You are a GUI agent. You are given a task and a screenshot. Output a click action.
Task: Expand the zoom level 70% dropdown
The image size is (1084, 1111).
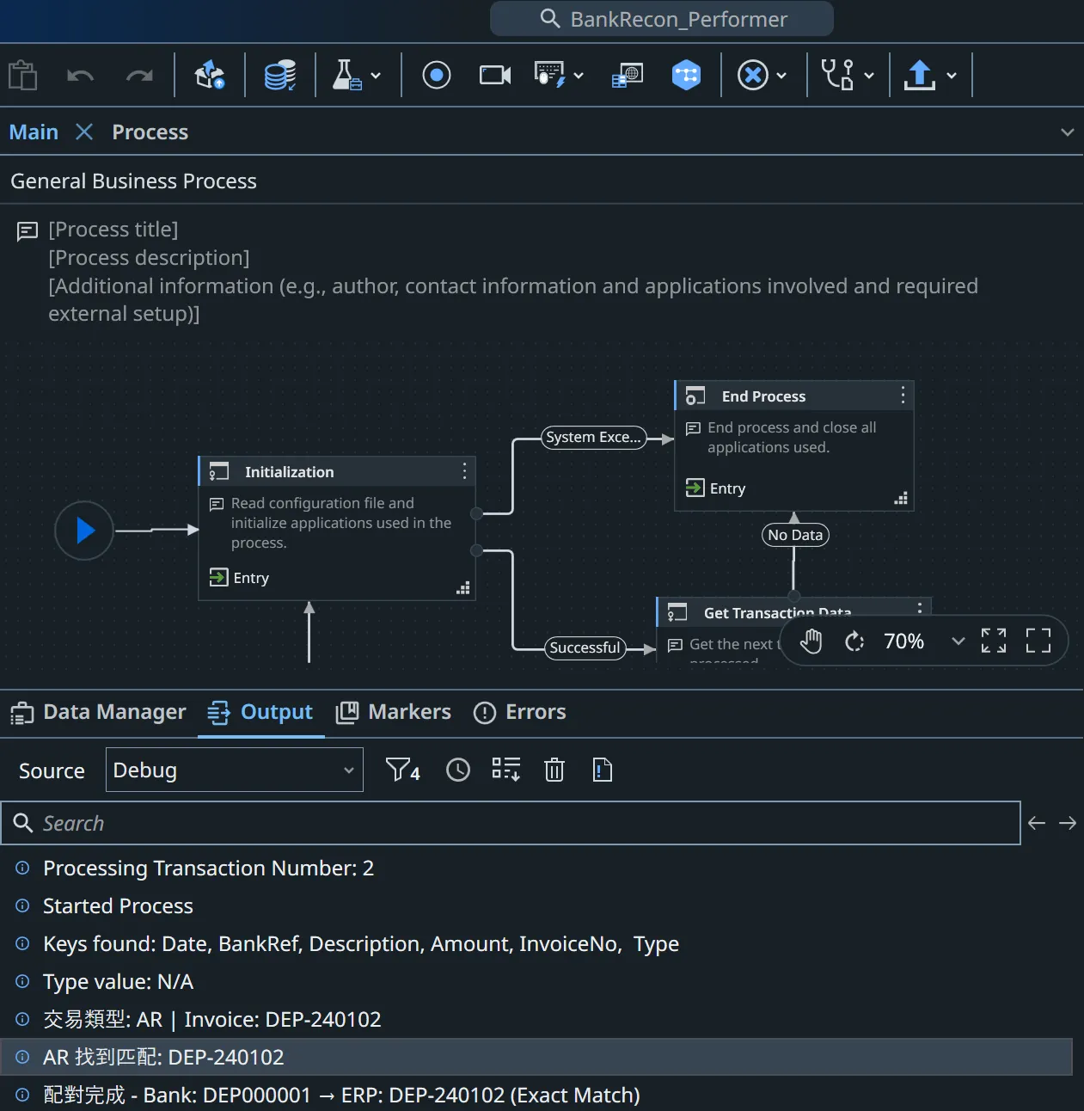(x=958, y=641)
